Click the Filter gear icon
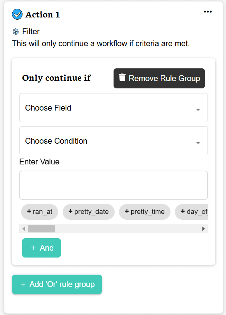Image resolution: width=226 pixels, height=315 pixels. point(16,32)
